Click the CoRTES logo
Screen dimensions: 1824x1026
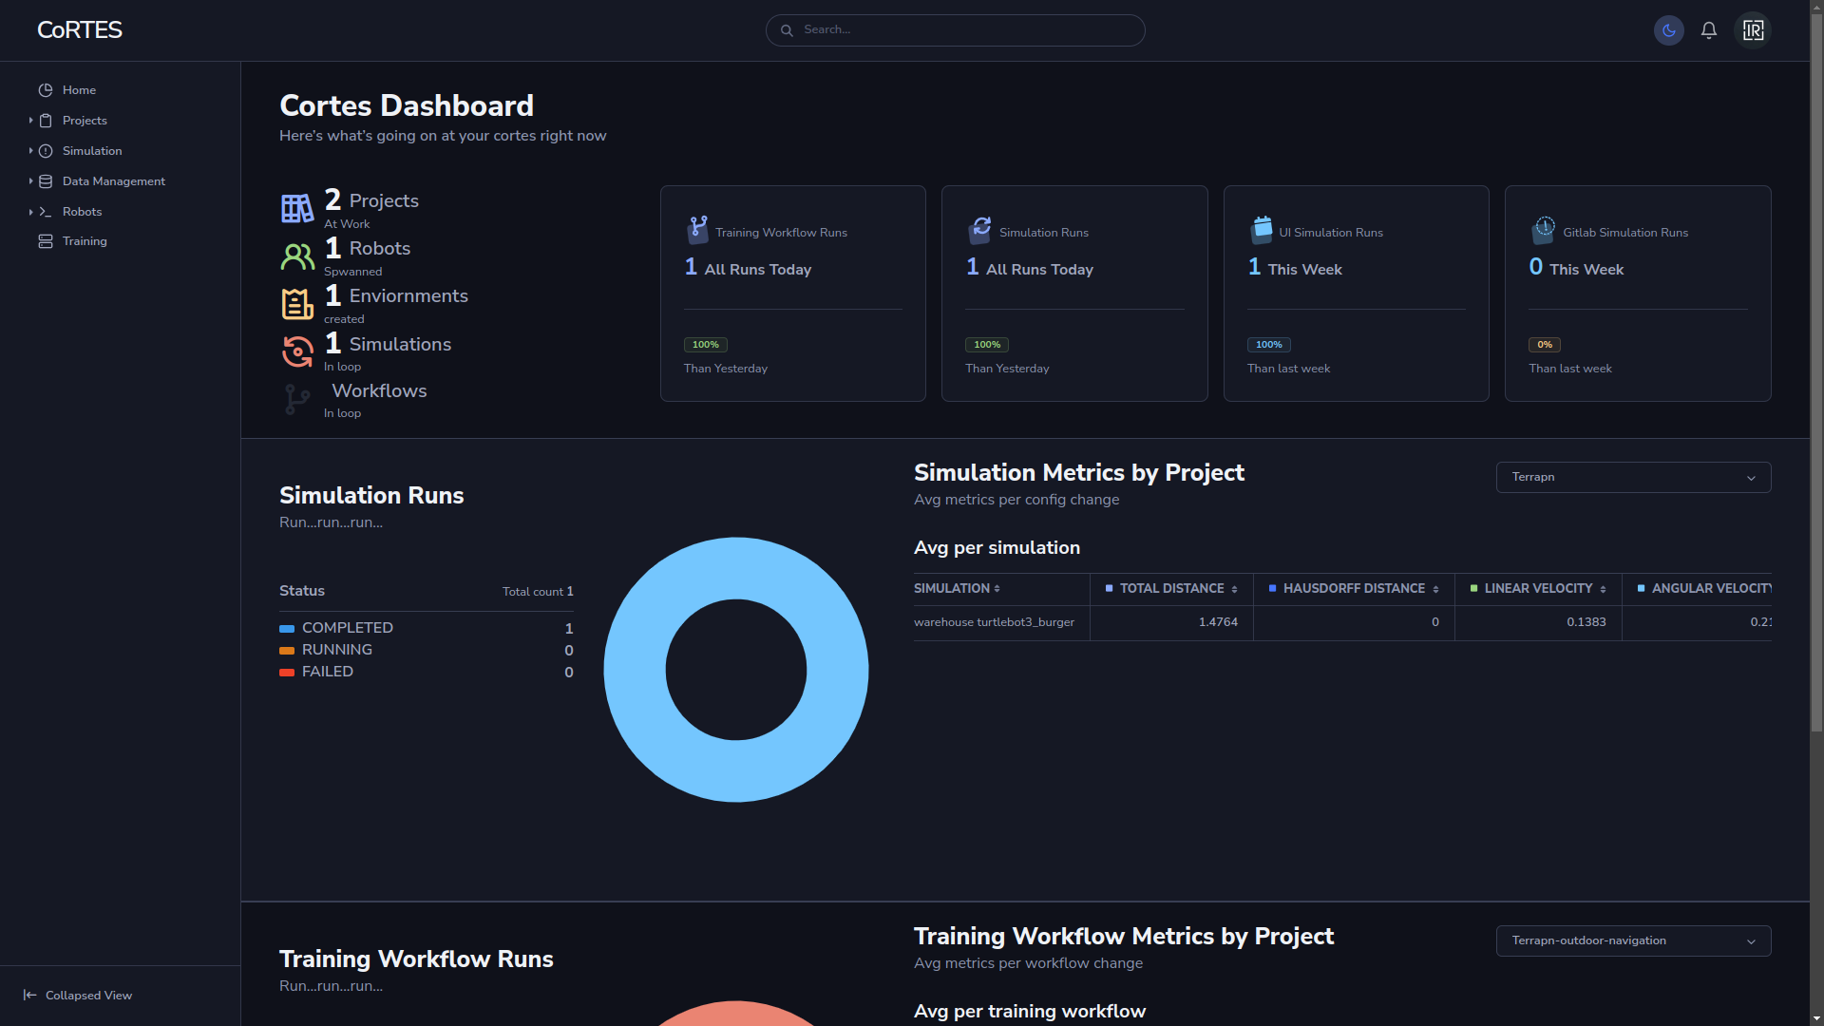[x=80, y=30]
